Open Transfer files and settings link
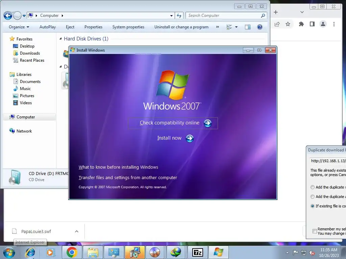 point(128,177)
